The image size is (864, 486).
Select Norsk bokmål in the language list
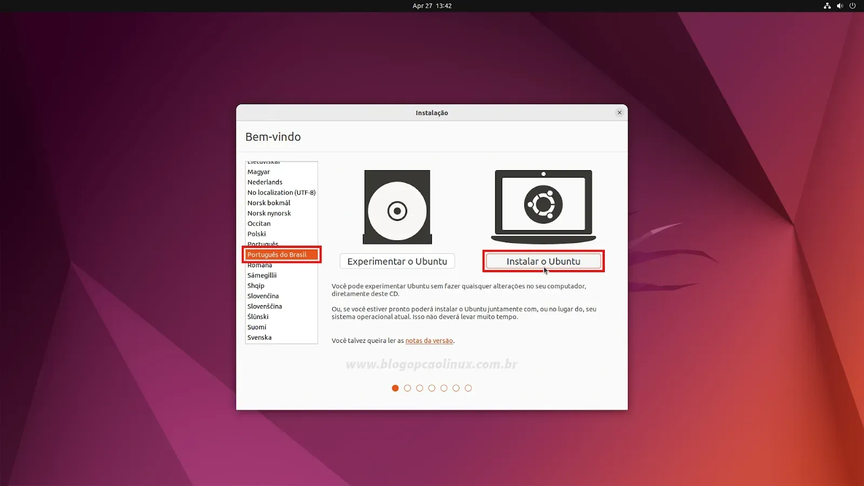point(281,202)
